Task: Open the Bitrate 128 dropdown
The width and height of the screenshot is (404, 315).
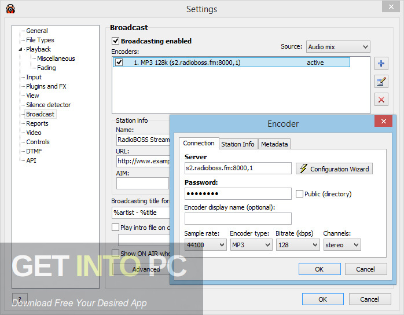Action: coord(298,244)
